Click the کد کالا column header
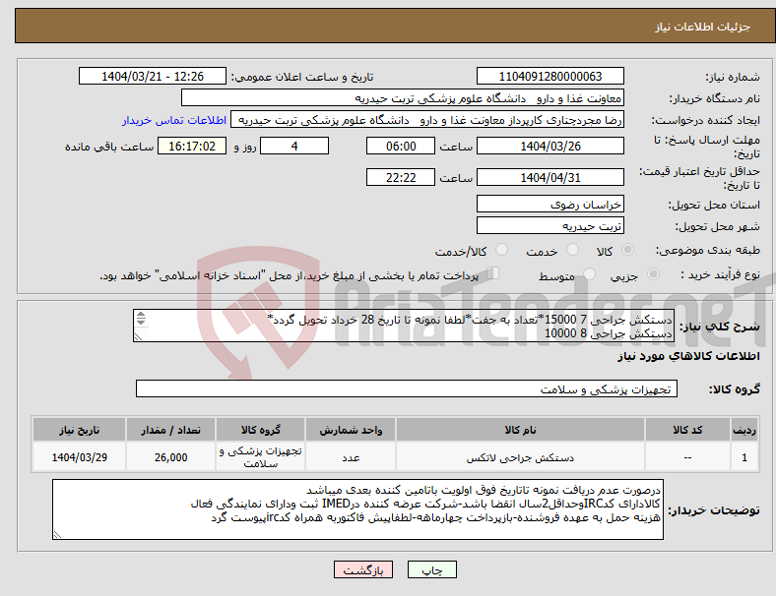The width and height of the screenshot is (776, 596). pos(687,430)
